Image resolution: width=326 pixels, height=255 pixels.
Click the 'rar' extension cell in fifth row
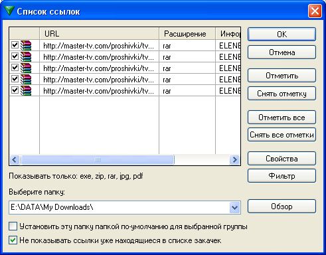pos(187,91)
